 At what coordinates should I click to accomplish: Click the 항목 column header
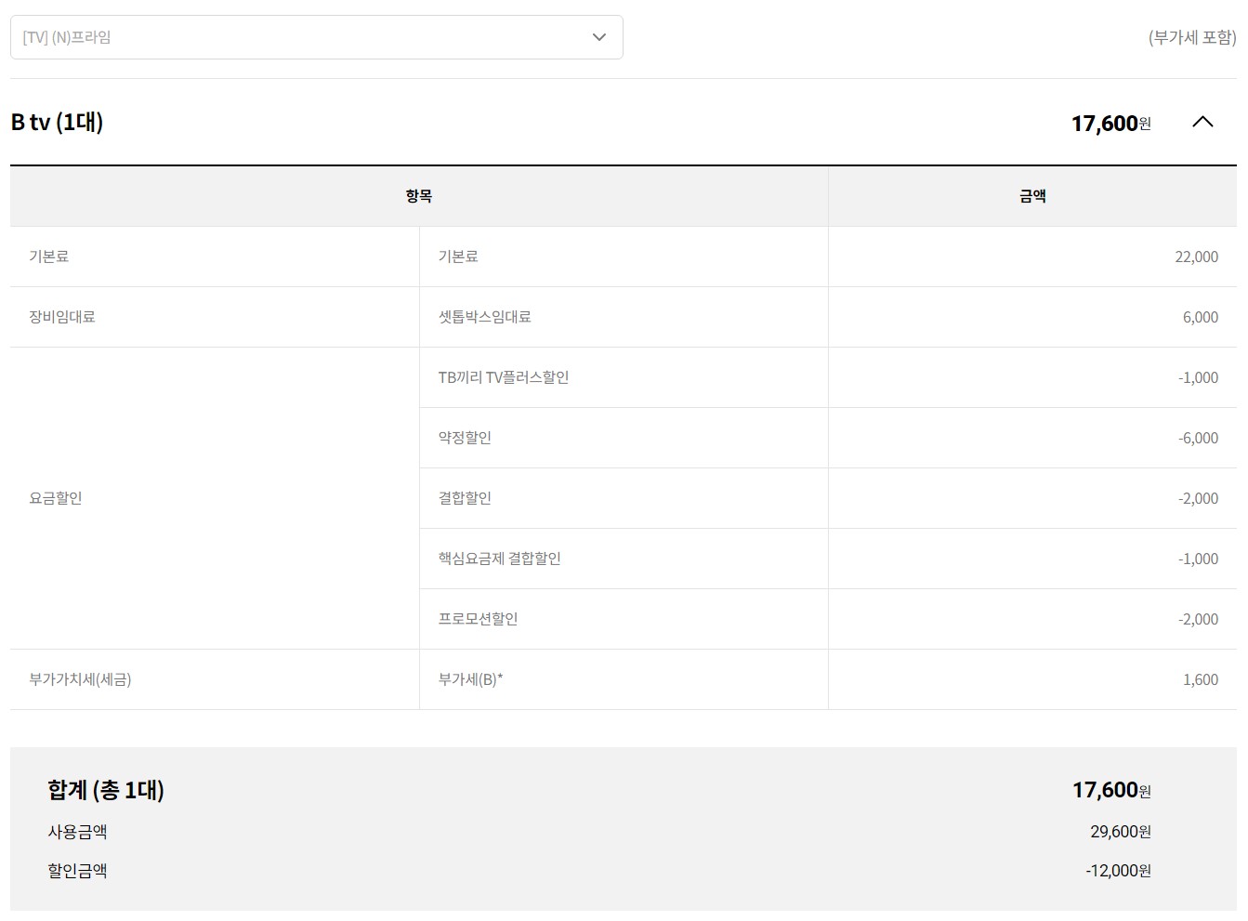419,196
